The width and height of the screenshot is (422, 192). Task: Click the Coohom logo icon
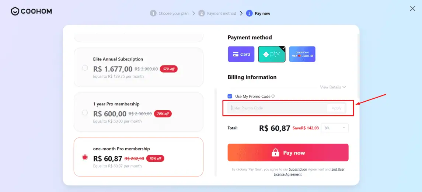click(x=15, y=11)
